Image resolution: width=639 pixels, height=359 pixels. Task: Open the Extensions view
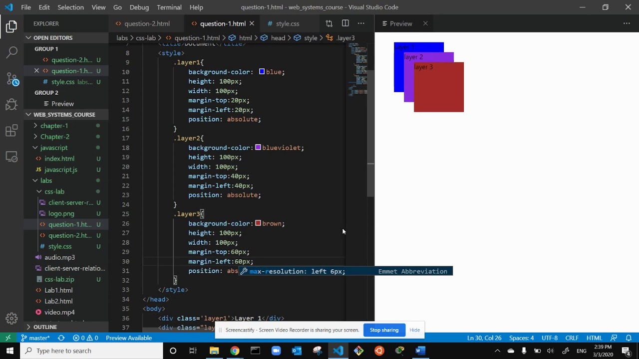pos(11,131)
